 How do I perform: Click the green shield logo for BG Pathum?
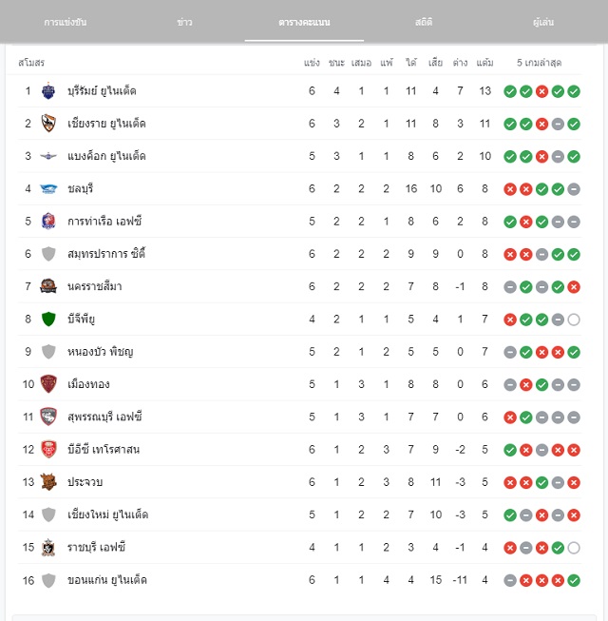click(x=48, y=320)
